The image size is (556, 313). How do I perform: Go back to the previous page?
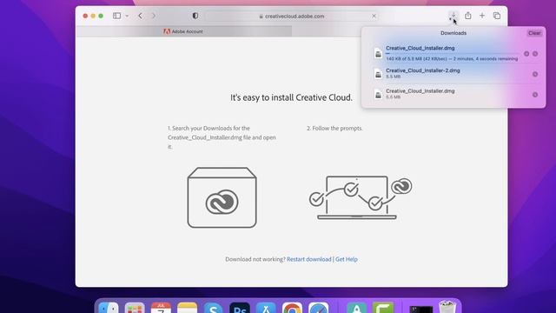click(141, 16)
